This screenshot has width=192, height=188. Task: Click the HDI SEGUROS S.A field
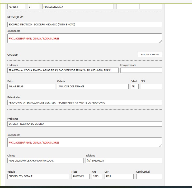[x=78, y=7]
